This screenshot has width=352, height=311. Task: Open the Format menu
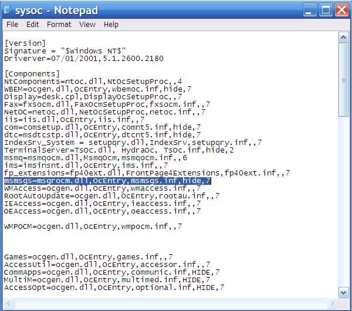click(x=59, y=24)
